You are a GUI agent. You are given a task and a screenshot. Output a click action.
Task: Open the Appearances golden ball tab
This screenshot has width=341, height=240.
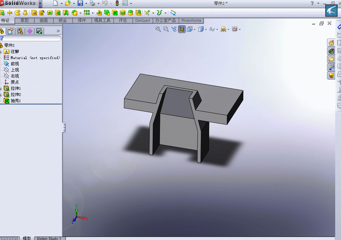coord(331,75)
